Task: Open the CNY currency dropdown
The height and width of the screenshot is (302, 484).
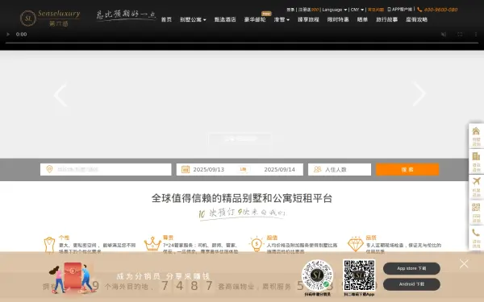Action: point(357,10)
